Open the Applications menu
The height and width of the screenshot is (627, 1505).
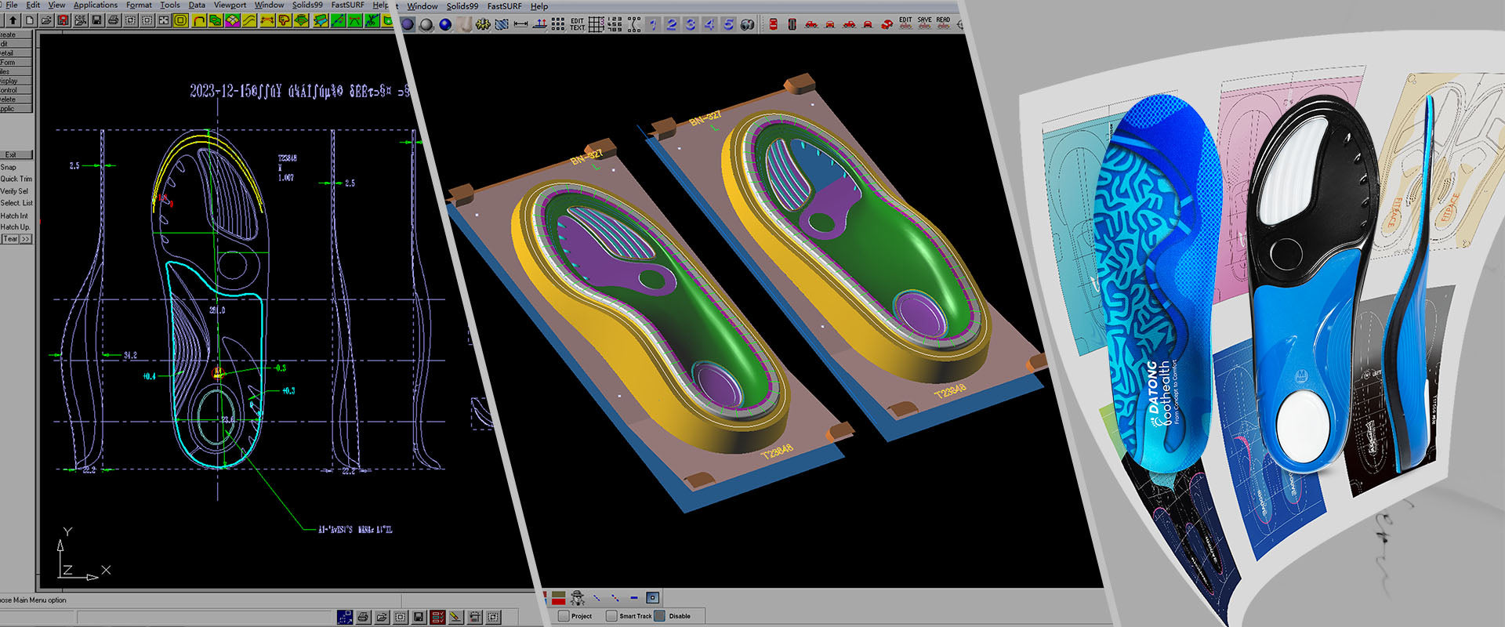95,5
